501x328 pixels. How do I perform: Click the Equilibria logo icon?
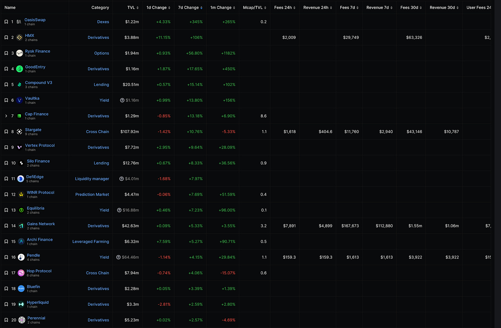pos(21,210)
